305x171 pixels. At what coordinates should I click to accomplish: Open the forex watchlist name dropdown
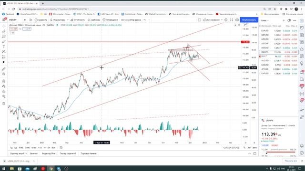coord(265,20)
